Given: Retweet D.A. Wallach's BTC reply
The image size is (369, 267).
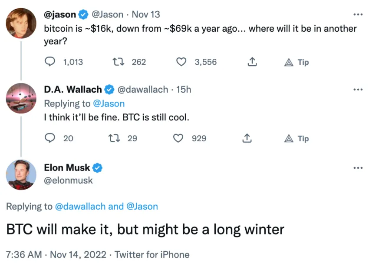Looking at the screenshot, I should click(114, 138).
